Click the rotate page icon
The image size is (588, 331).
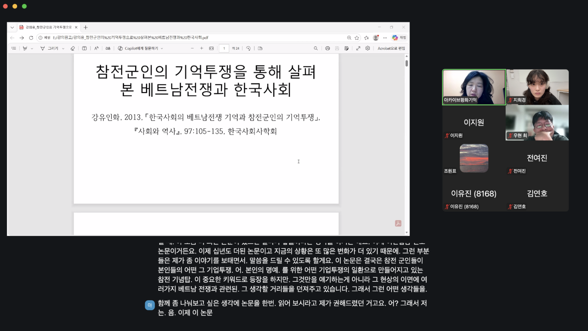pos(249,48)
